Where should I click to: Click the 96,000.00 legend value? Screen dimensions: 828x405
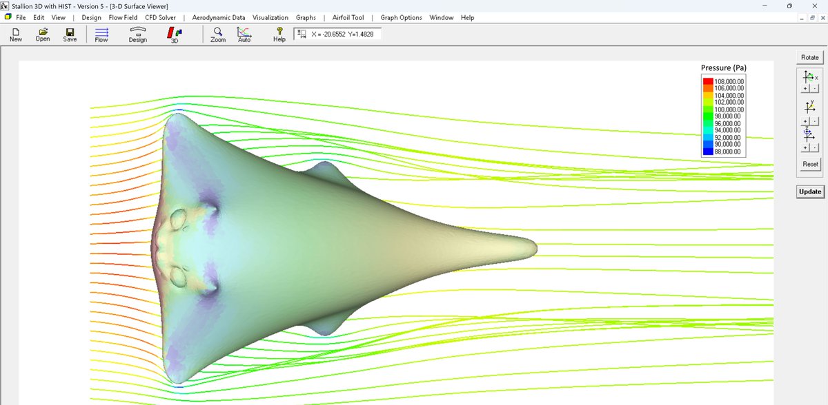click(727, 123)
